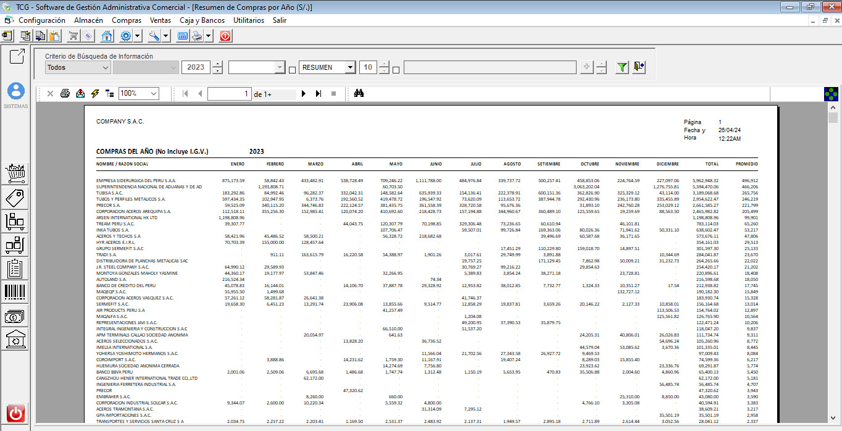Screen dimensions: 842x431
Task: Click the page number input field
Action: [x=229, y=94]
